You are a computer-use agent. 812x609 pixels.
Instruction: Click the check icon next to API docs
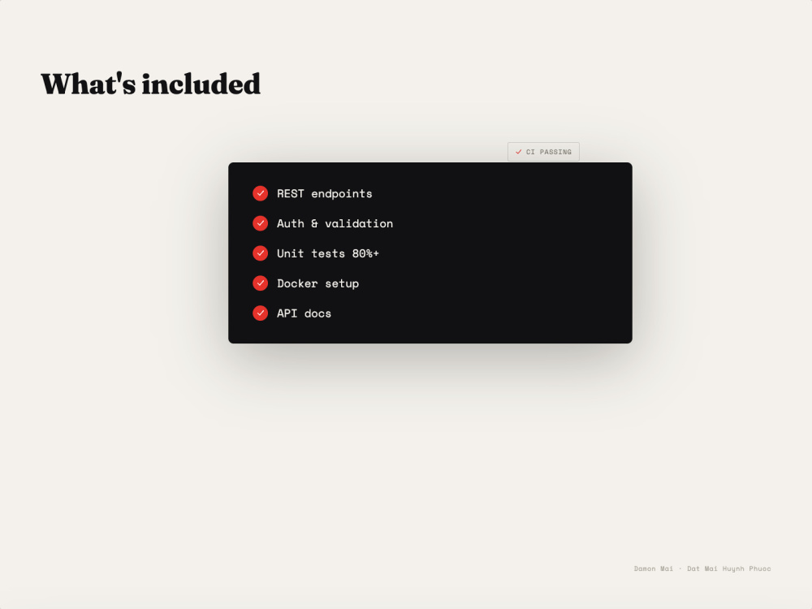(260, 313)
